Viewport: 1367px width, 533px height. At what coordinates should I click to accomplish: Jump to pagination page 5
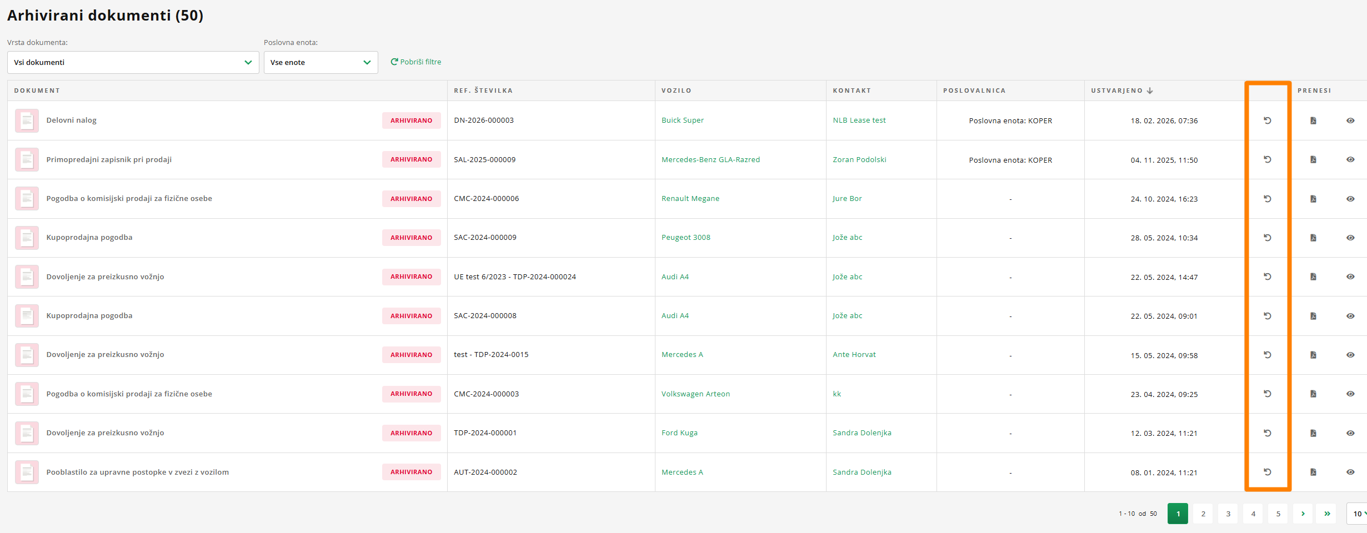1278,514
